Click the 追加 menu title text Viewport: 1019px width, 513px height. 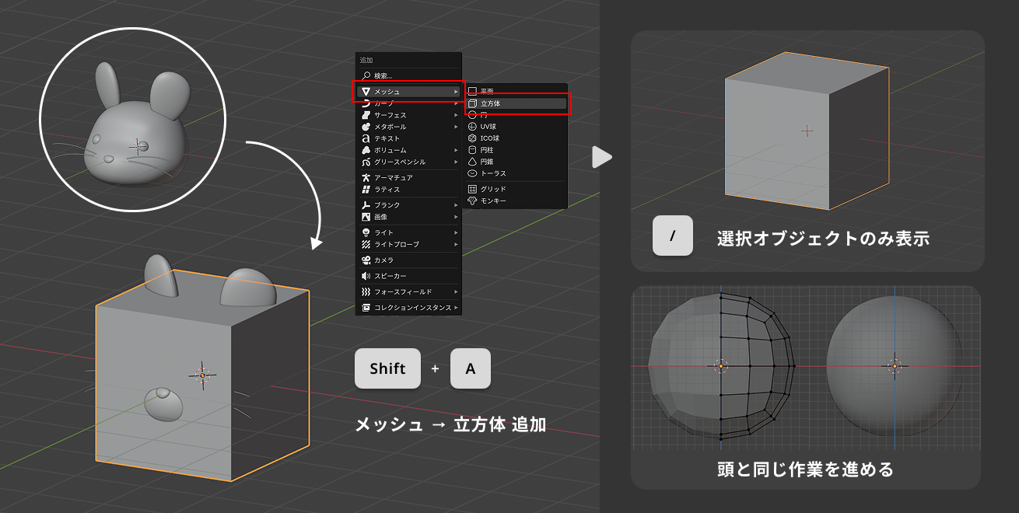[366, 60]
